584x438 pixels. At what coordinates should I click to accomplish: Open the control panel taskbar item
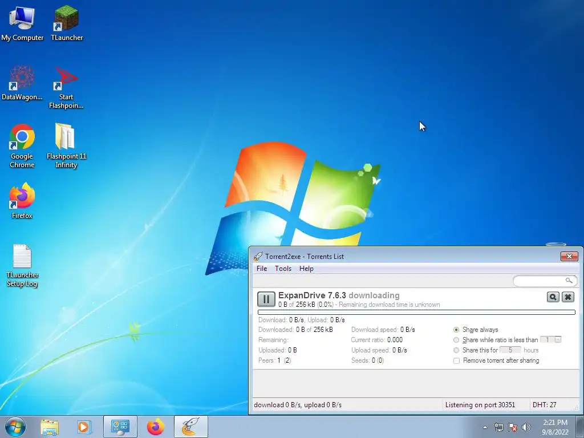tap(120, 427)
